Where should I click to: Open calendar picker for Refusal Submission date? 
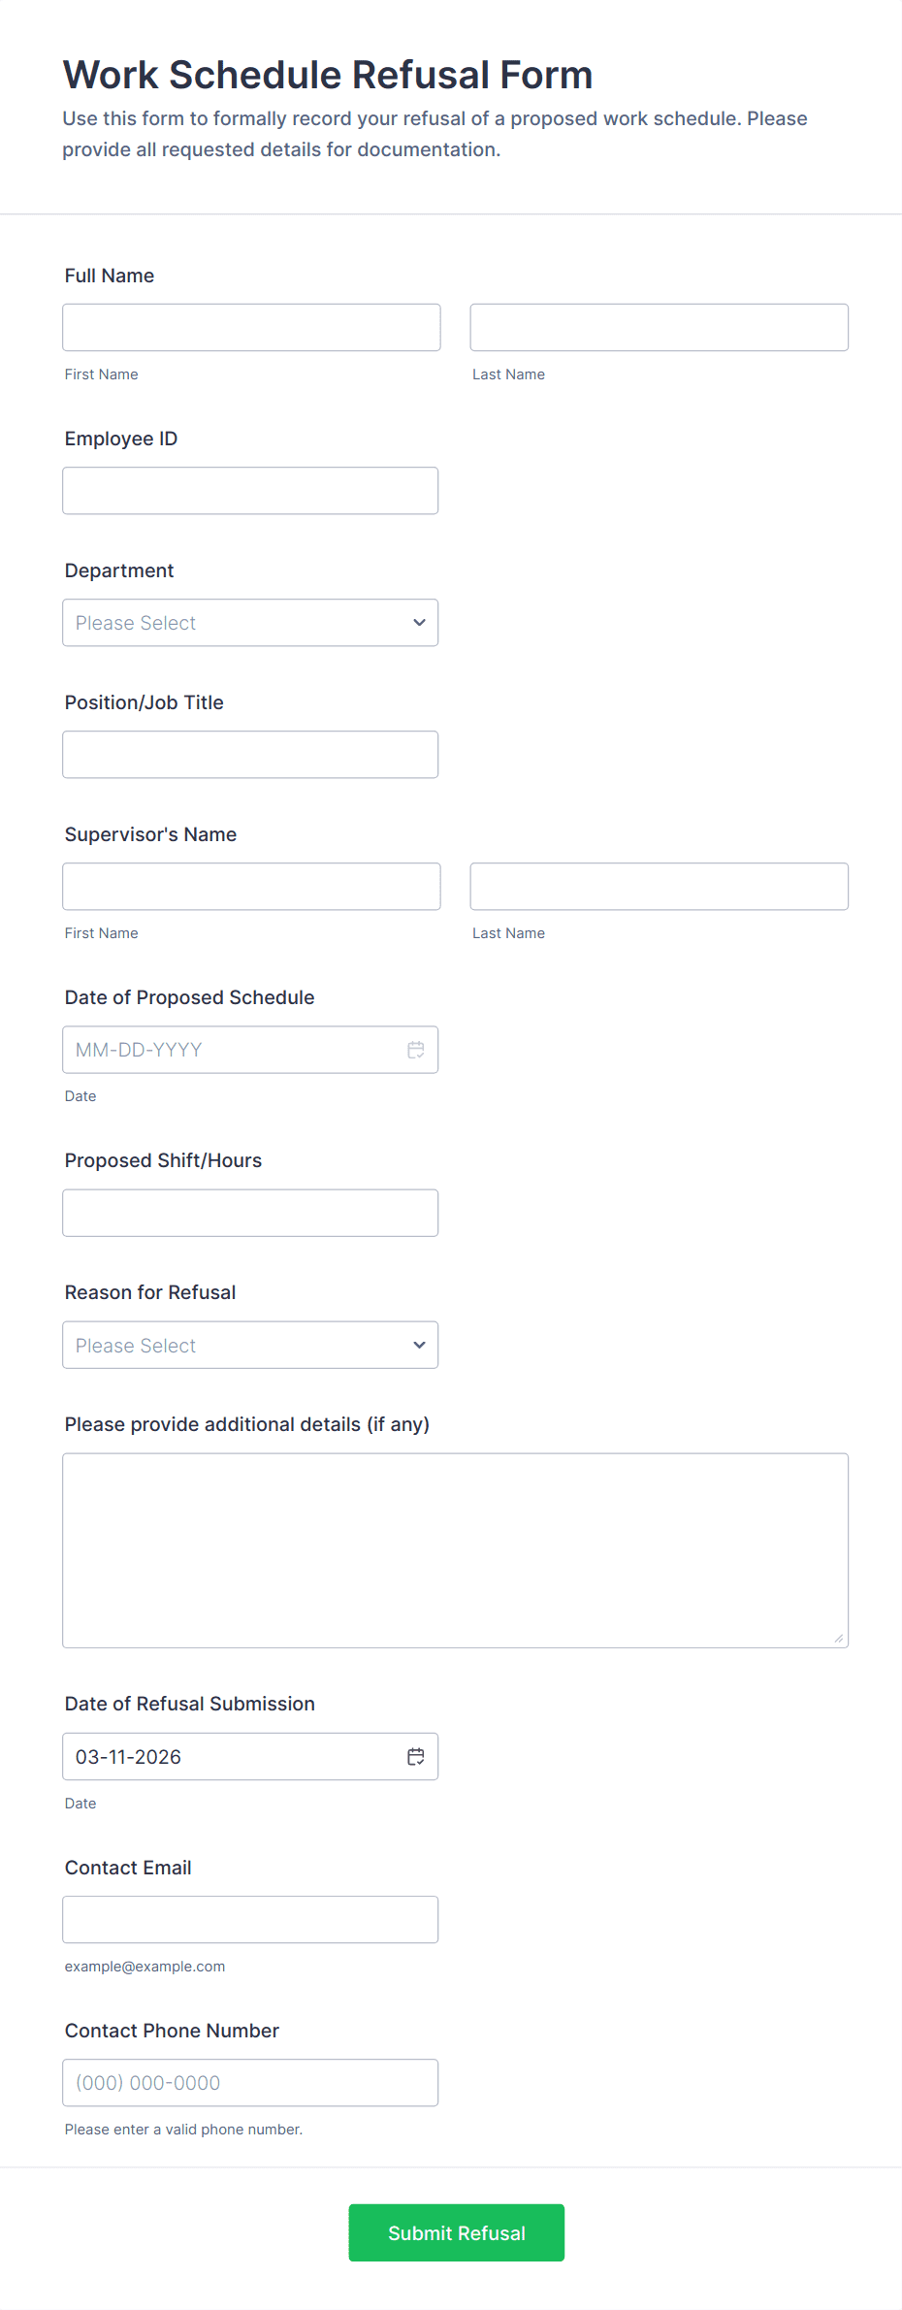416,1757
